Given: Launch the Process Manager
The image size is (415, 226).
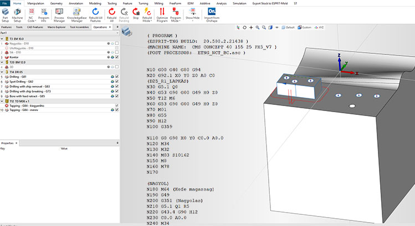Looking at the screenshot, I should coord(59,15).
